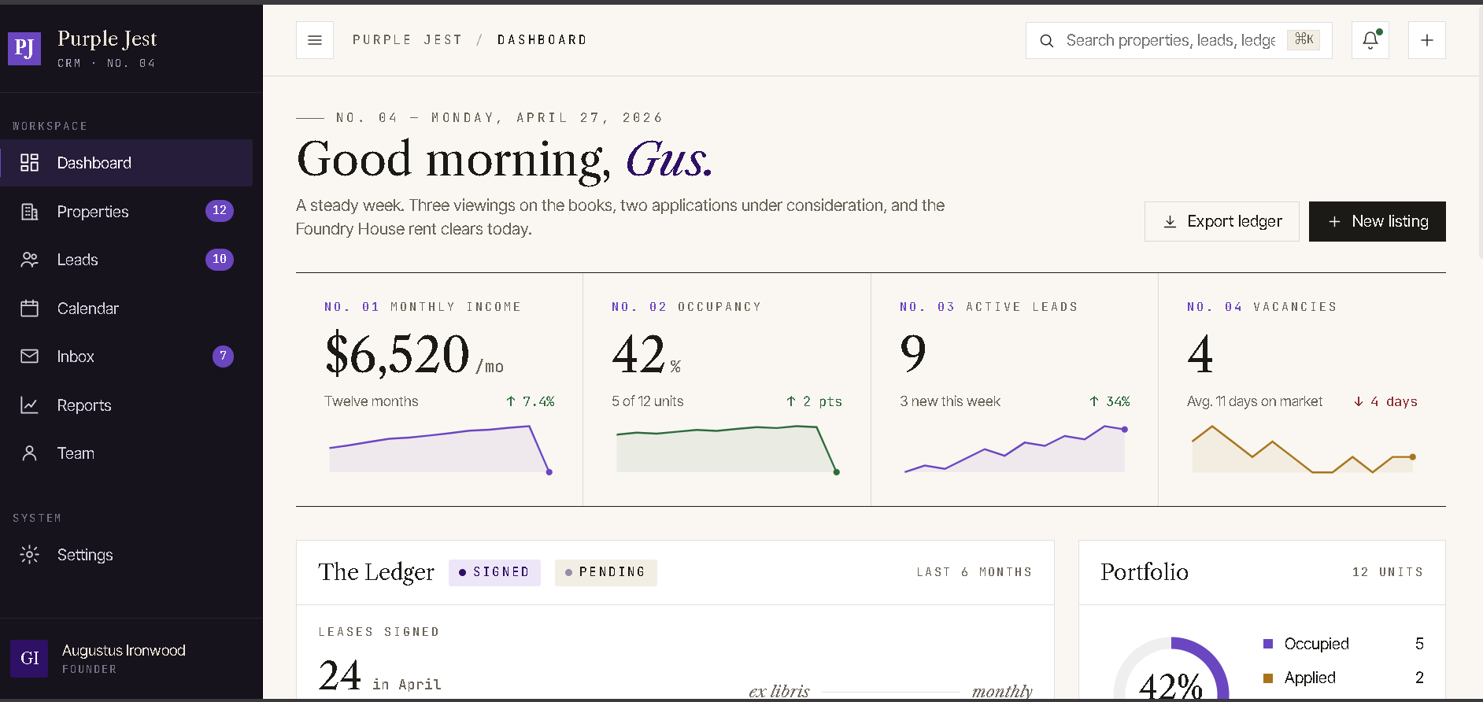Click the '5 of 12 units' text

[648, 401]
